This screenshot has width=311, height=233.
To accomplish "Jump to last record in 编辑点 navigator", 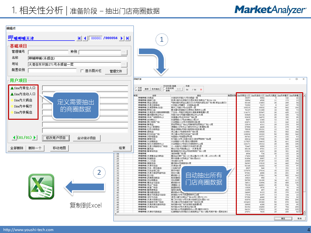I will (128, 38).
